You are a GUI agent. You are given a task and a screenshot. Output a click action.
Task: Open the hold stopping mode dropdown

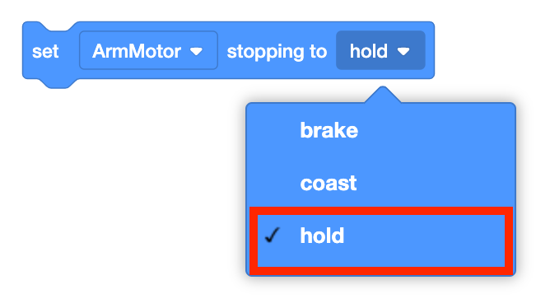pyautogui.click(x=380, y=50)
